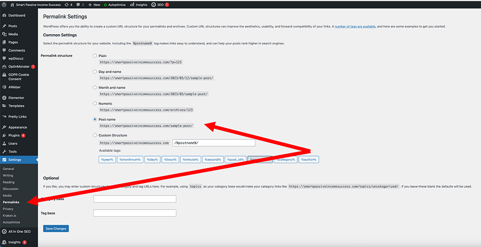Open Insights in the admin bar

pos(139,5)
